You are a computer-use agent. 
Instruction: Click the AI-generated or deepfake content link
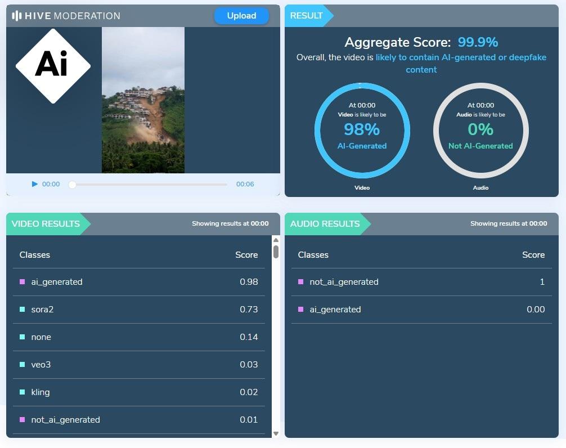[x=460, y=57]
